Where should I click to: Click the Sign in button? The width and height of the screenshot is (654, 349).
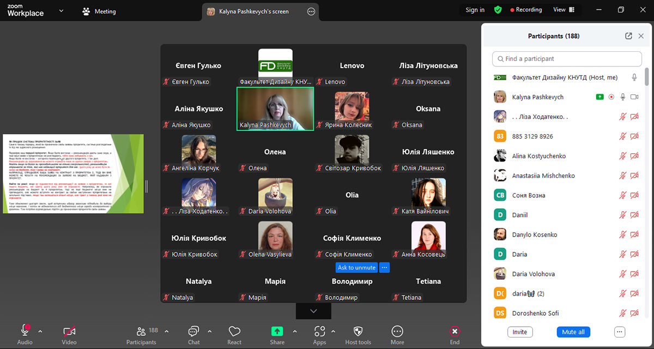pos(475,10)
